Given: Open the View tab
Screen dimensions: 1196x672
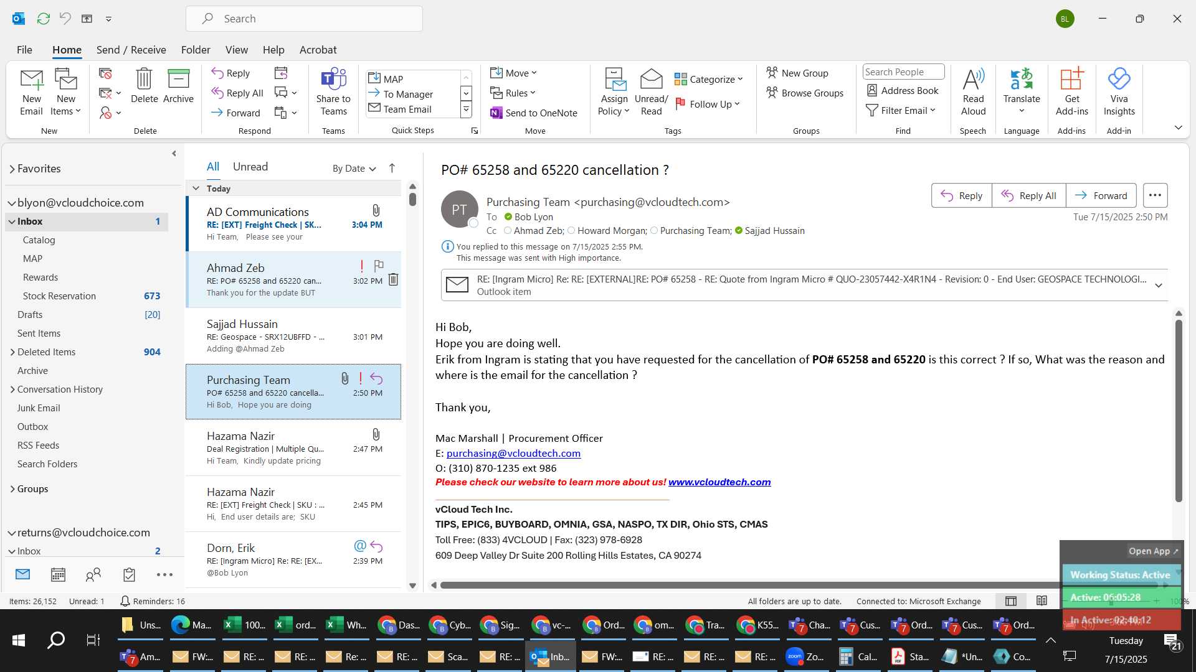Looking at the screenshot, I should pyautogui.click(x=236, y=49).
